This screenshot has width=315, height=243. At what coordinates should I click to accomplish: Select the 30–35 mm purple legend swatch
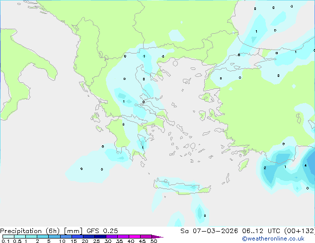tap(112, 237)
